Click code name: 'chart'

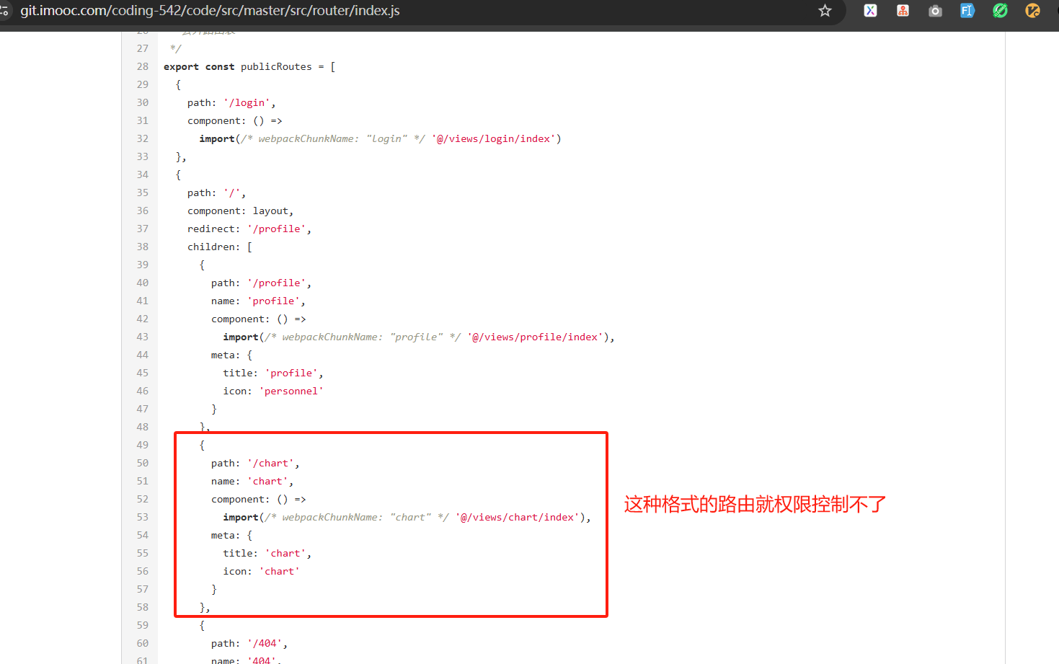point(252,481)
